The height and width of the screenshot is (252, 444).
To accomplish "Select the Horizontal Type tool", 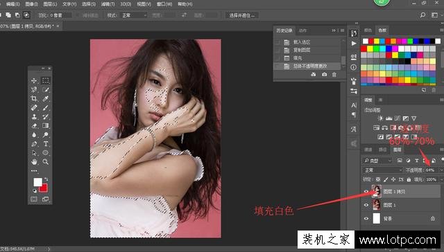I will click(45, 144).
